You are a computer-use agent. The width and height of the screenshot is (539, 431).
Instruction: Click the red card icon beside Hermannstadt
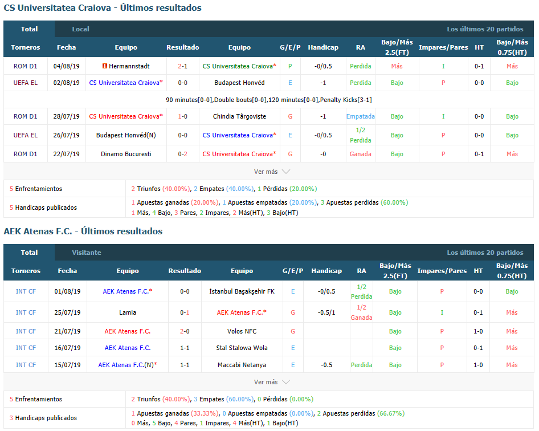(x=104, y=66)
